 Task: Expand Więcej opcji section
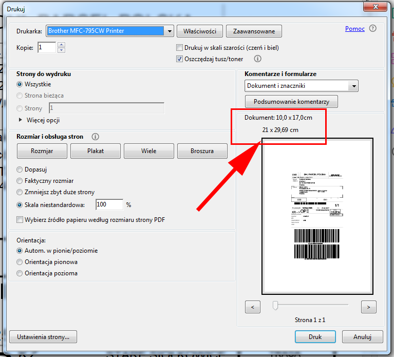pos(21,120)
